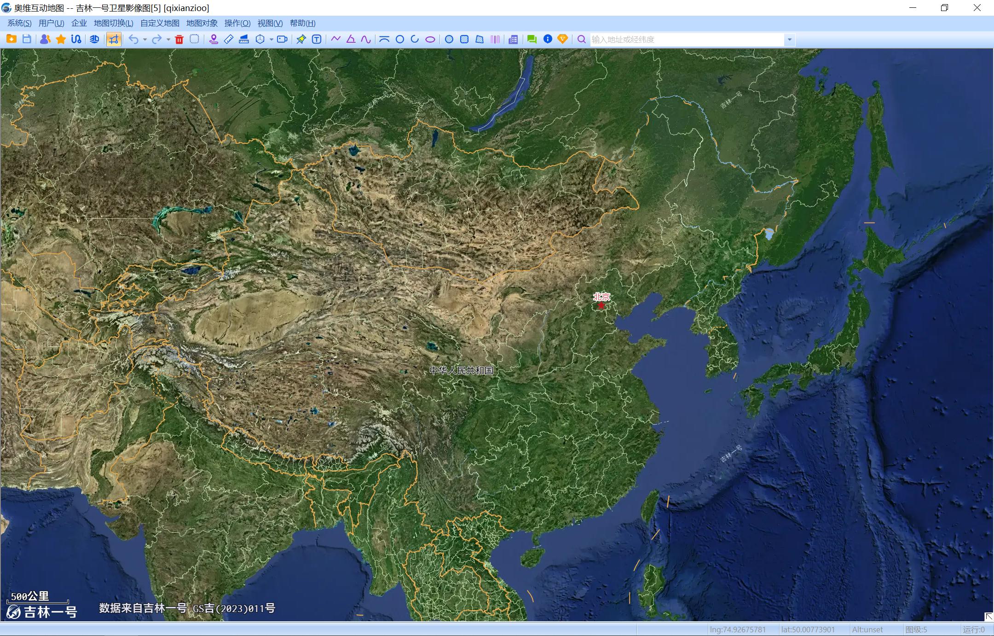The image size is (994, 636).
Task: Open the 帮助(H) menu
Action: click(302, 23)
